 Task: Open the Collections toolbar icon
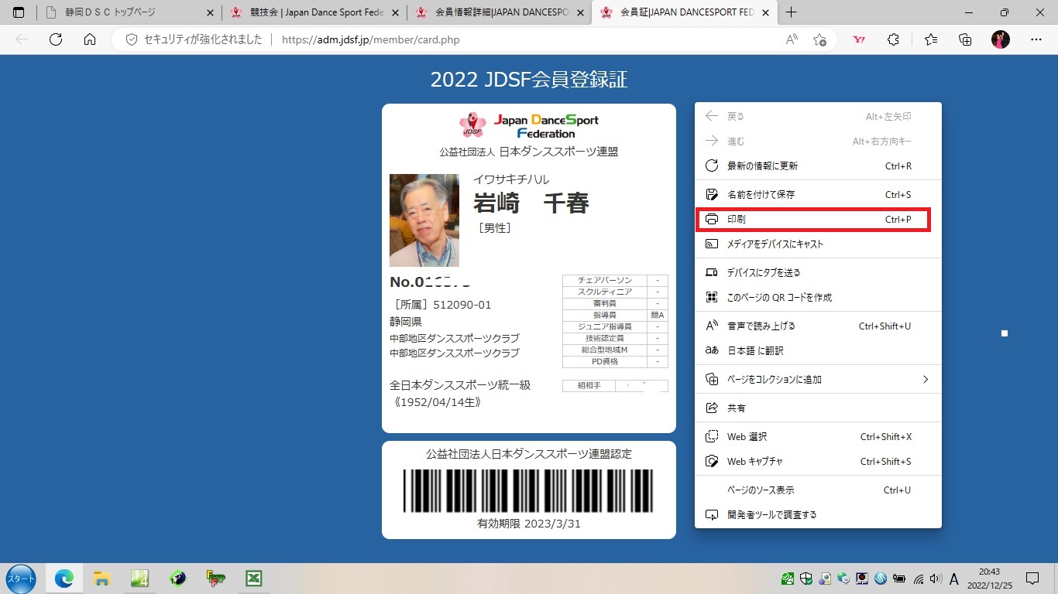[965, 39]
